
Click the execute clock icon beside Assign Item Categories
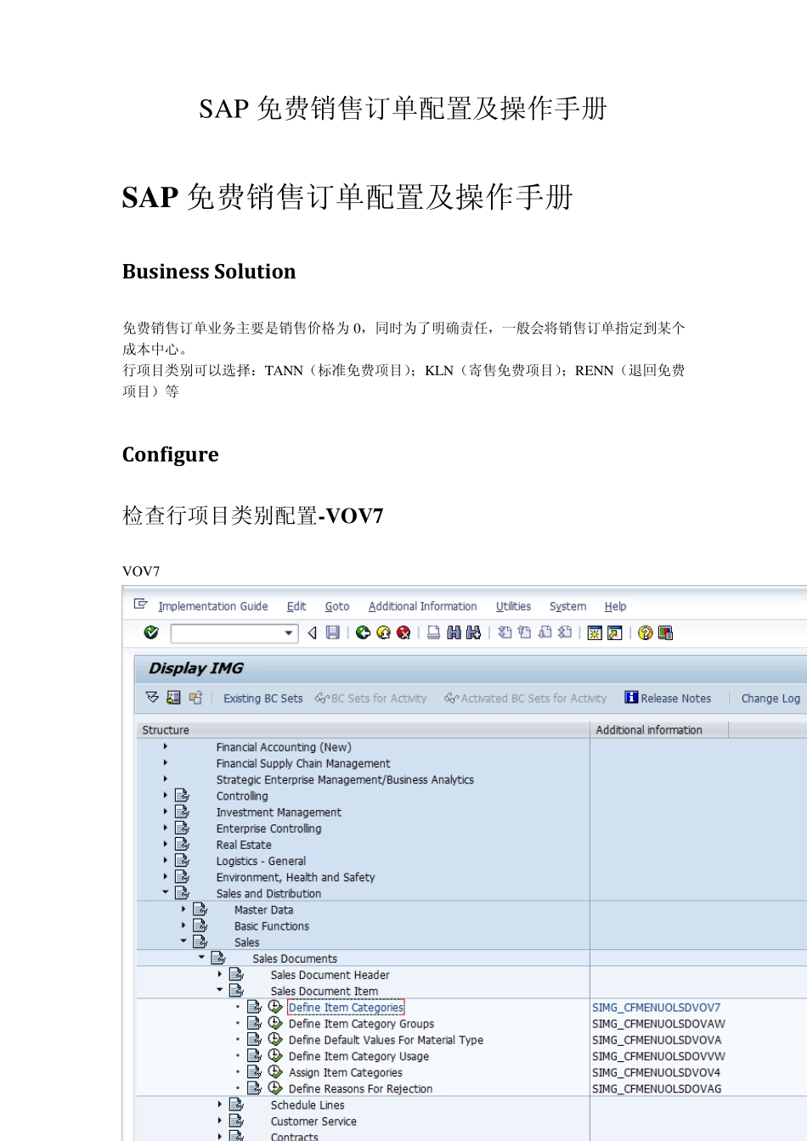click(275, 1071)
